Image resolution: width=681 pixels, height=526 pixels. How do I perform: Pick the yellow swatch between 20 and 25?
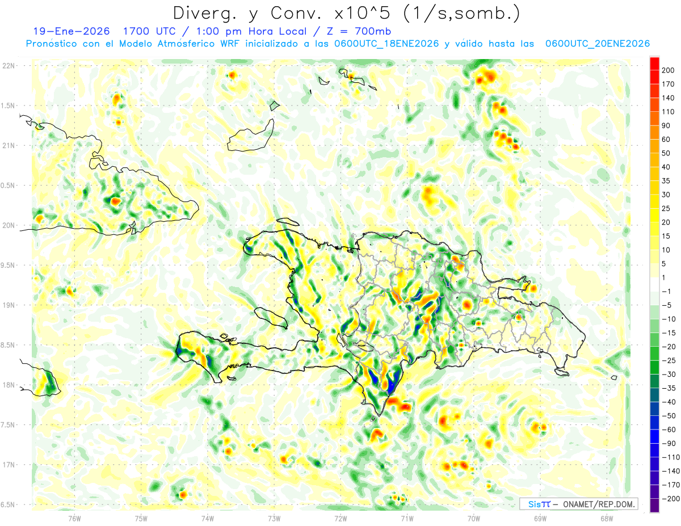pyautogui.click(x=654, y=216)
